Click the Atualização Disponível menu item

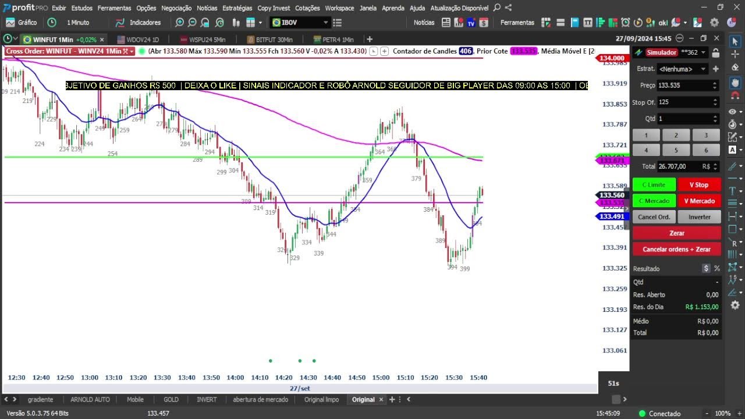pyautogui.click(x=459, y=8)
